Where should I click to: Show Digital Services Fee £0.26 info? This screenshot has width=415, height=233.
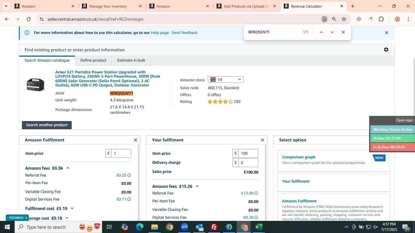pos(256,218)
